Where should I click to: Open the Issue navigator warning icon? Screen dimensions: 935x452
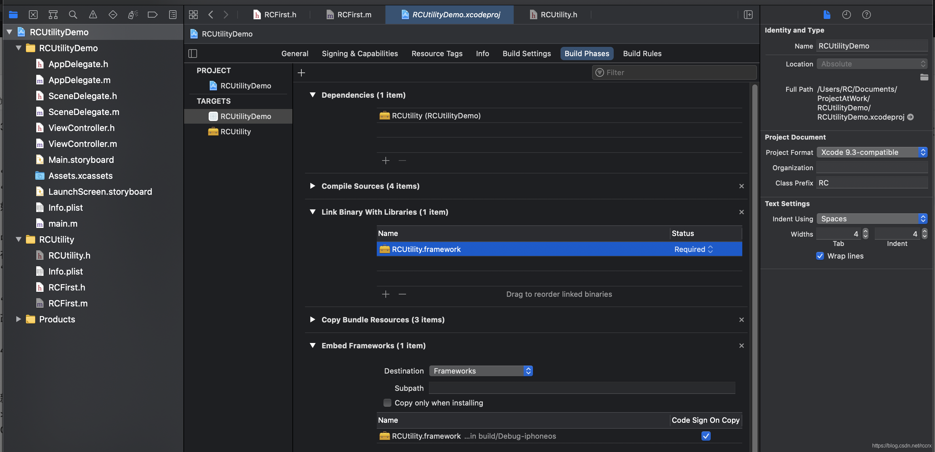tap(93, 15)
